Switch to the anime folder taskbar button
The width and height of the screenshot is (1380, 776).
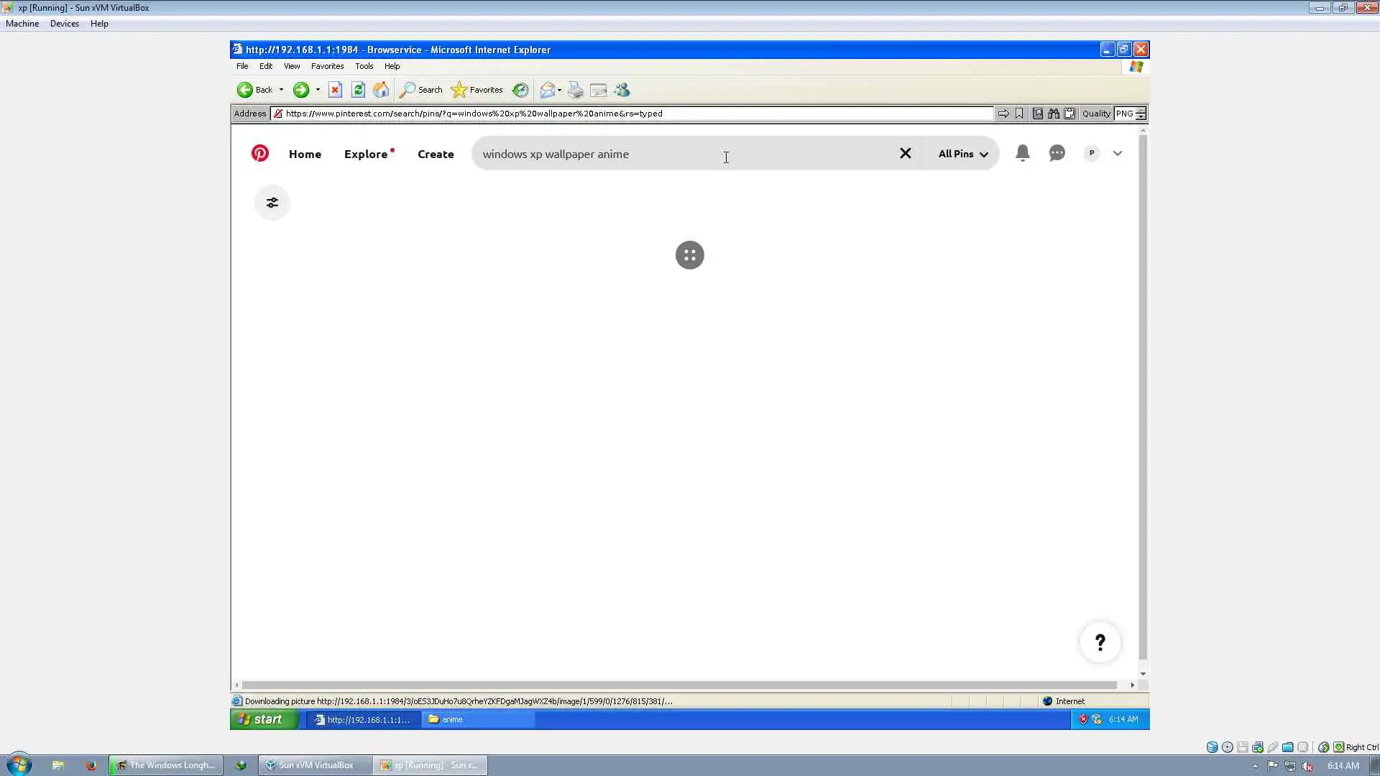pos(477,719)
